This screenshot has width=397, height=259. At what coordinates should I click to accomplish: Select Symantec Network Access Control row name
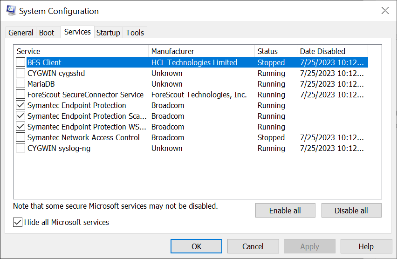coord(83,137)
